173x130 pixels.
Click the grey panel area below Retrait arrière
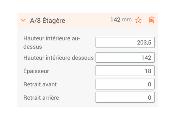[86, 105]
